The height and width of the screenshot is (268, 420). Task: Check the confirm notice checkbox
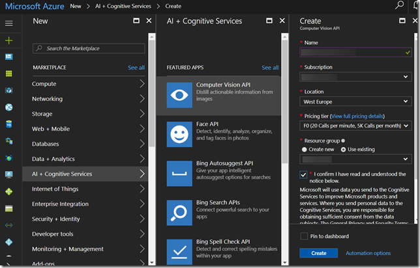pyautogui.click(x=305, y=175)
